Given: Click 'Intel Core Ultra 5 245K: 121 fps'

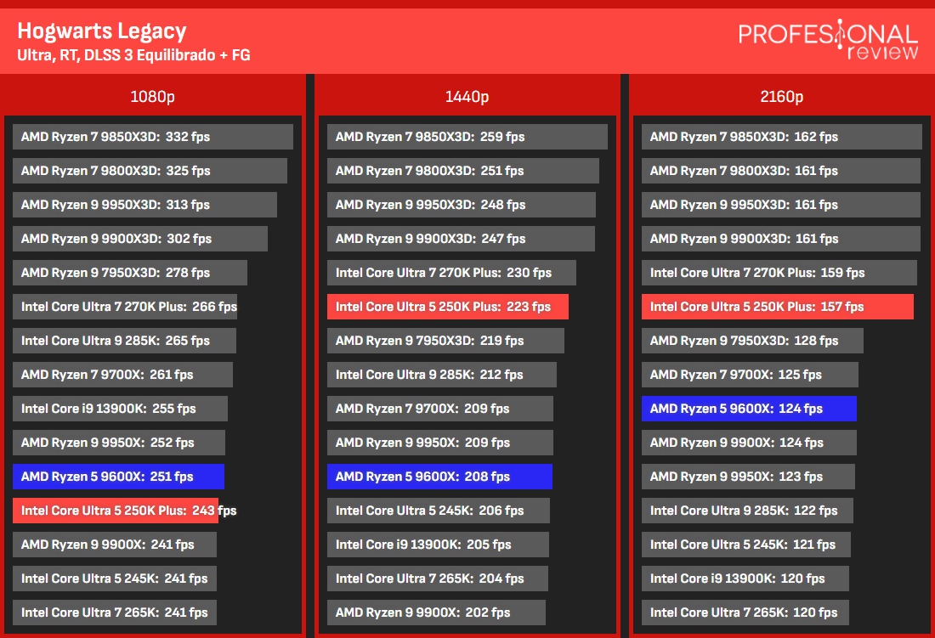Looking at the screenshot, I should click(746, 545).
